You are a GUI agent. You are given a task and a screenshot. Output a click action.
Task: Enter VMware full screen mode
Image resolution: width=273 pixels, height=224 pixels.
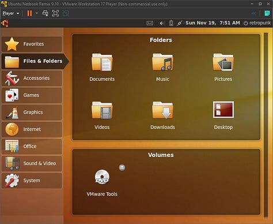click(55, 13)
